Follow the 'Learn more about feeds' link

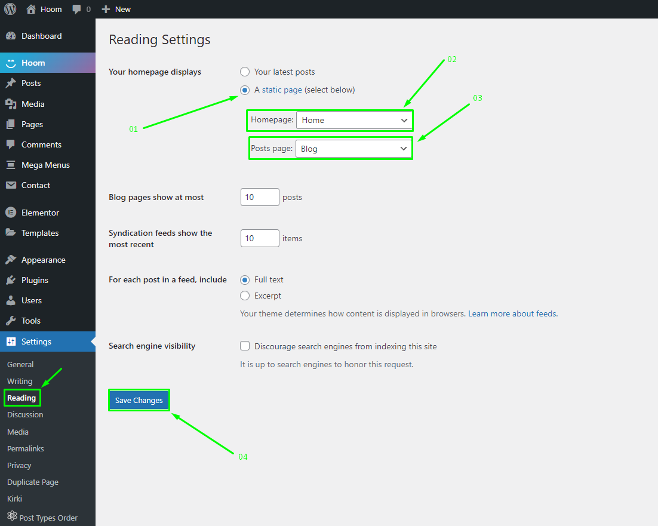(x=512, y=313)
